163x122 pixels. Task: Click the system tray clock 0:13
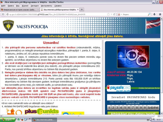pyautogui.click(x=159, y=120)
